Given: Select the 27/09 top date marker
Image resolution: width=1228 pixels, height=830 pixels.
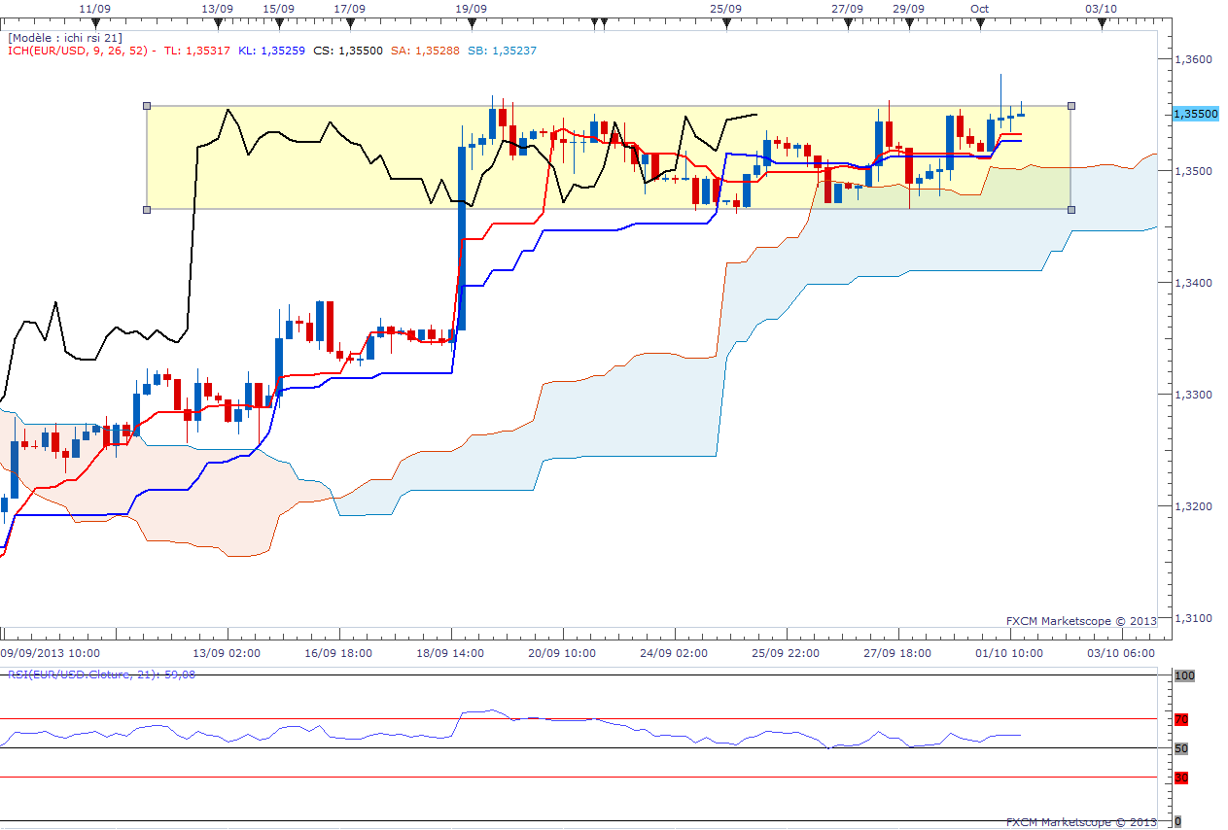Looking at the screenshot, I should point(848,22).
